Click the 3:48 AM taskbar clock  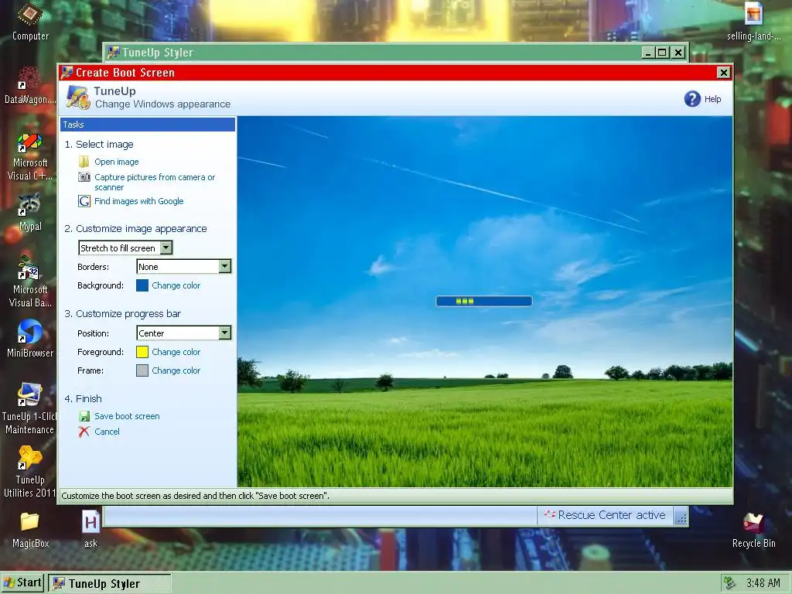pyautogui.click(x=763, y=583)
